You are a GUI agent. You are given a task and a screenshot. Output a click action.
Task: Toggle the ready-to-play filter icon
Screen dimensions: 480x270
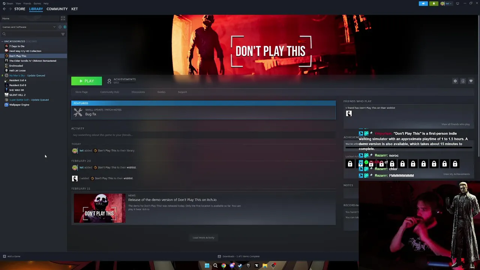[64, 27]
